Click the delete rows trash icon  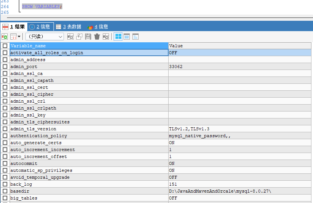point(97,37)
